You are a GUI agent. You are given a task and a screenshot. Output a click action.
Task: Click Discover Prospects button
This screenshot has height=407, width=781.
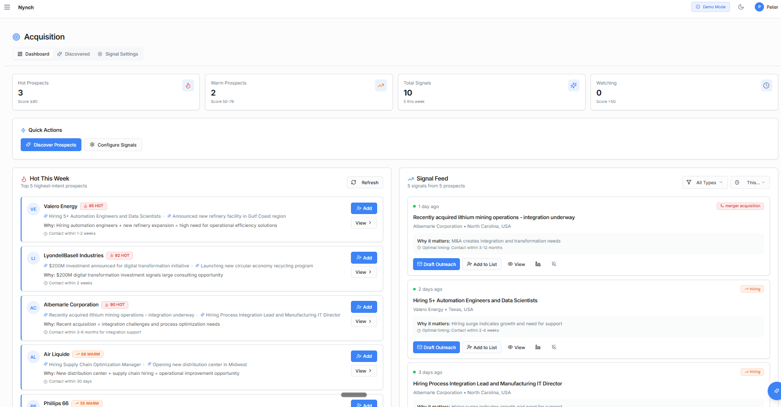pyautogui.click(x=51, y=145)
